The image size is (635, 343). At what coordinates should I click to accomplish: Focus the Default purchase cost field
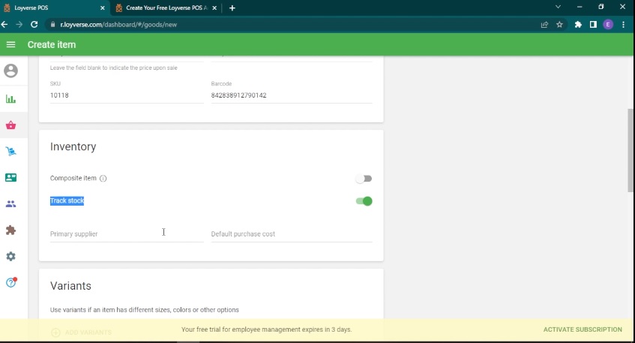coord(292,234)
